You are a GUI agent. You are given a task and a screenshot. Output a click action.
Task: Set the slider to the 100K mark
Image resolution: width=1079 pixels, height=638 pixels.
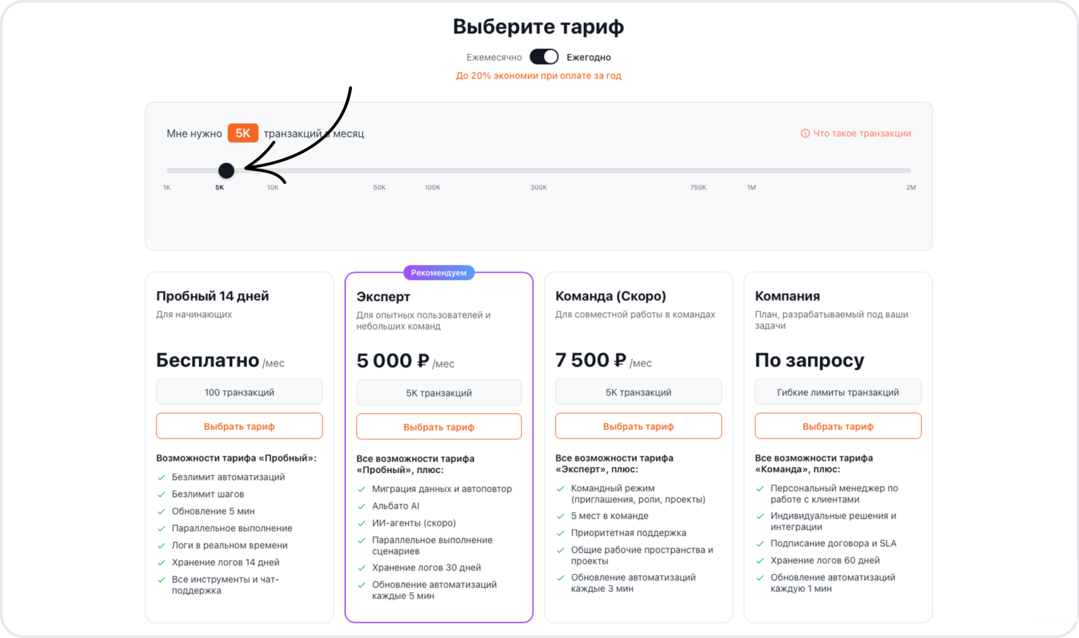[x=432, y=170]
